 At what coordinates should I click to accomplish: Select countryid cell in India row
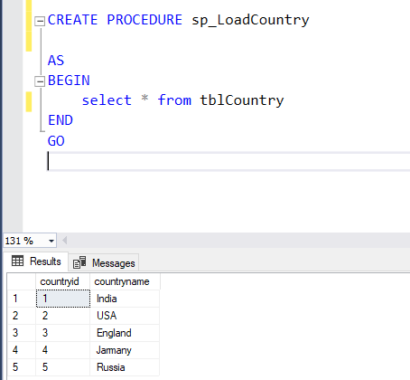[63, 299]
